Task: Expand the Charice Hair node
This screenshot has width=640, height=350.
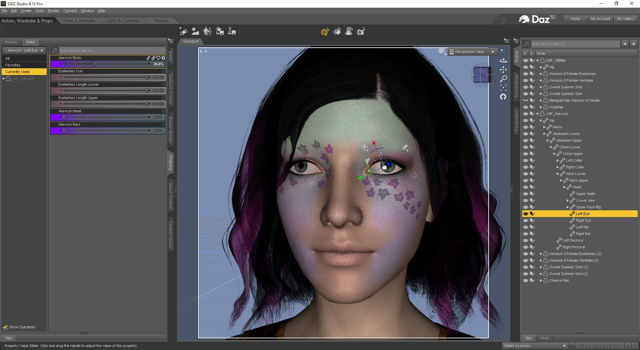Action: coord(541,280)
